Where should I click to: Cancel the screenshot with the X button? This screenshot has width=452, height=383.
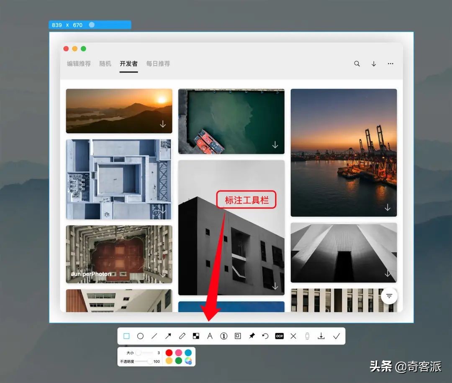click(293, 336)
